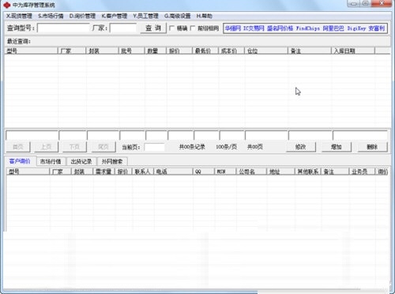The width and height of the screenshot is (395, 294).
Task: Click the 最低价 column header
Action: click(x=205, y=51)
